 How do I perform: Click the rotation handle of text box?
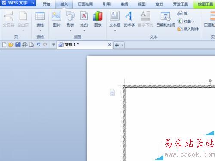click(210, 81)
